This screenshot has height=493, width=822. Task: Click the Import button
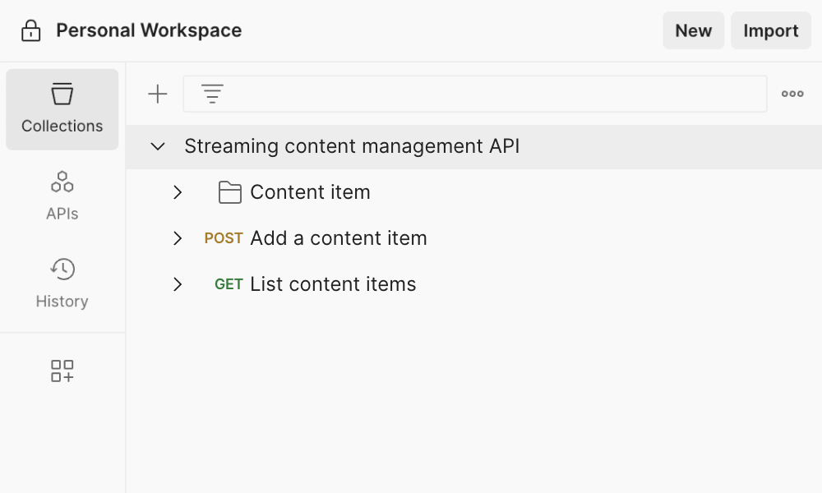[x=770, y=31]
